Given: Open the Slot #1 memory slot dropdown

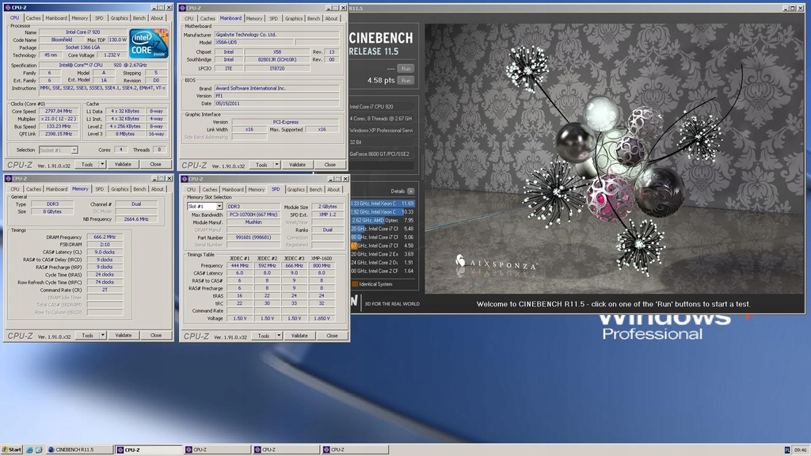Looking at the screenshot, I should tap(219, 207).
